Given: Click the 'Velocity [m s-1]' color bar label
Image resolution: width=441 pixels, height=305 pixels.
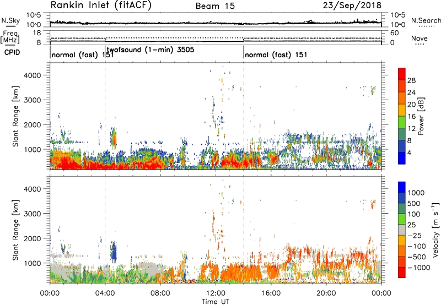Looking at the screenshot, I should tap(435, 230).
